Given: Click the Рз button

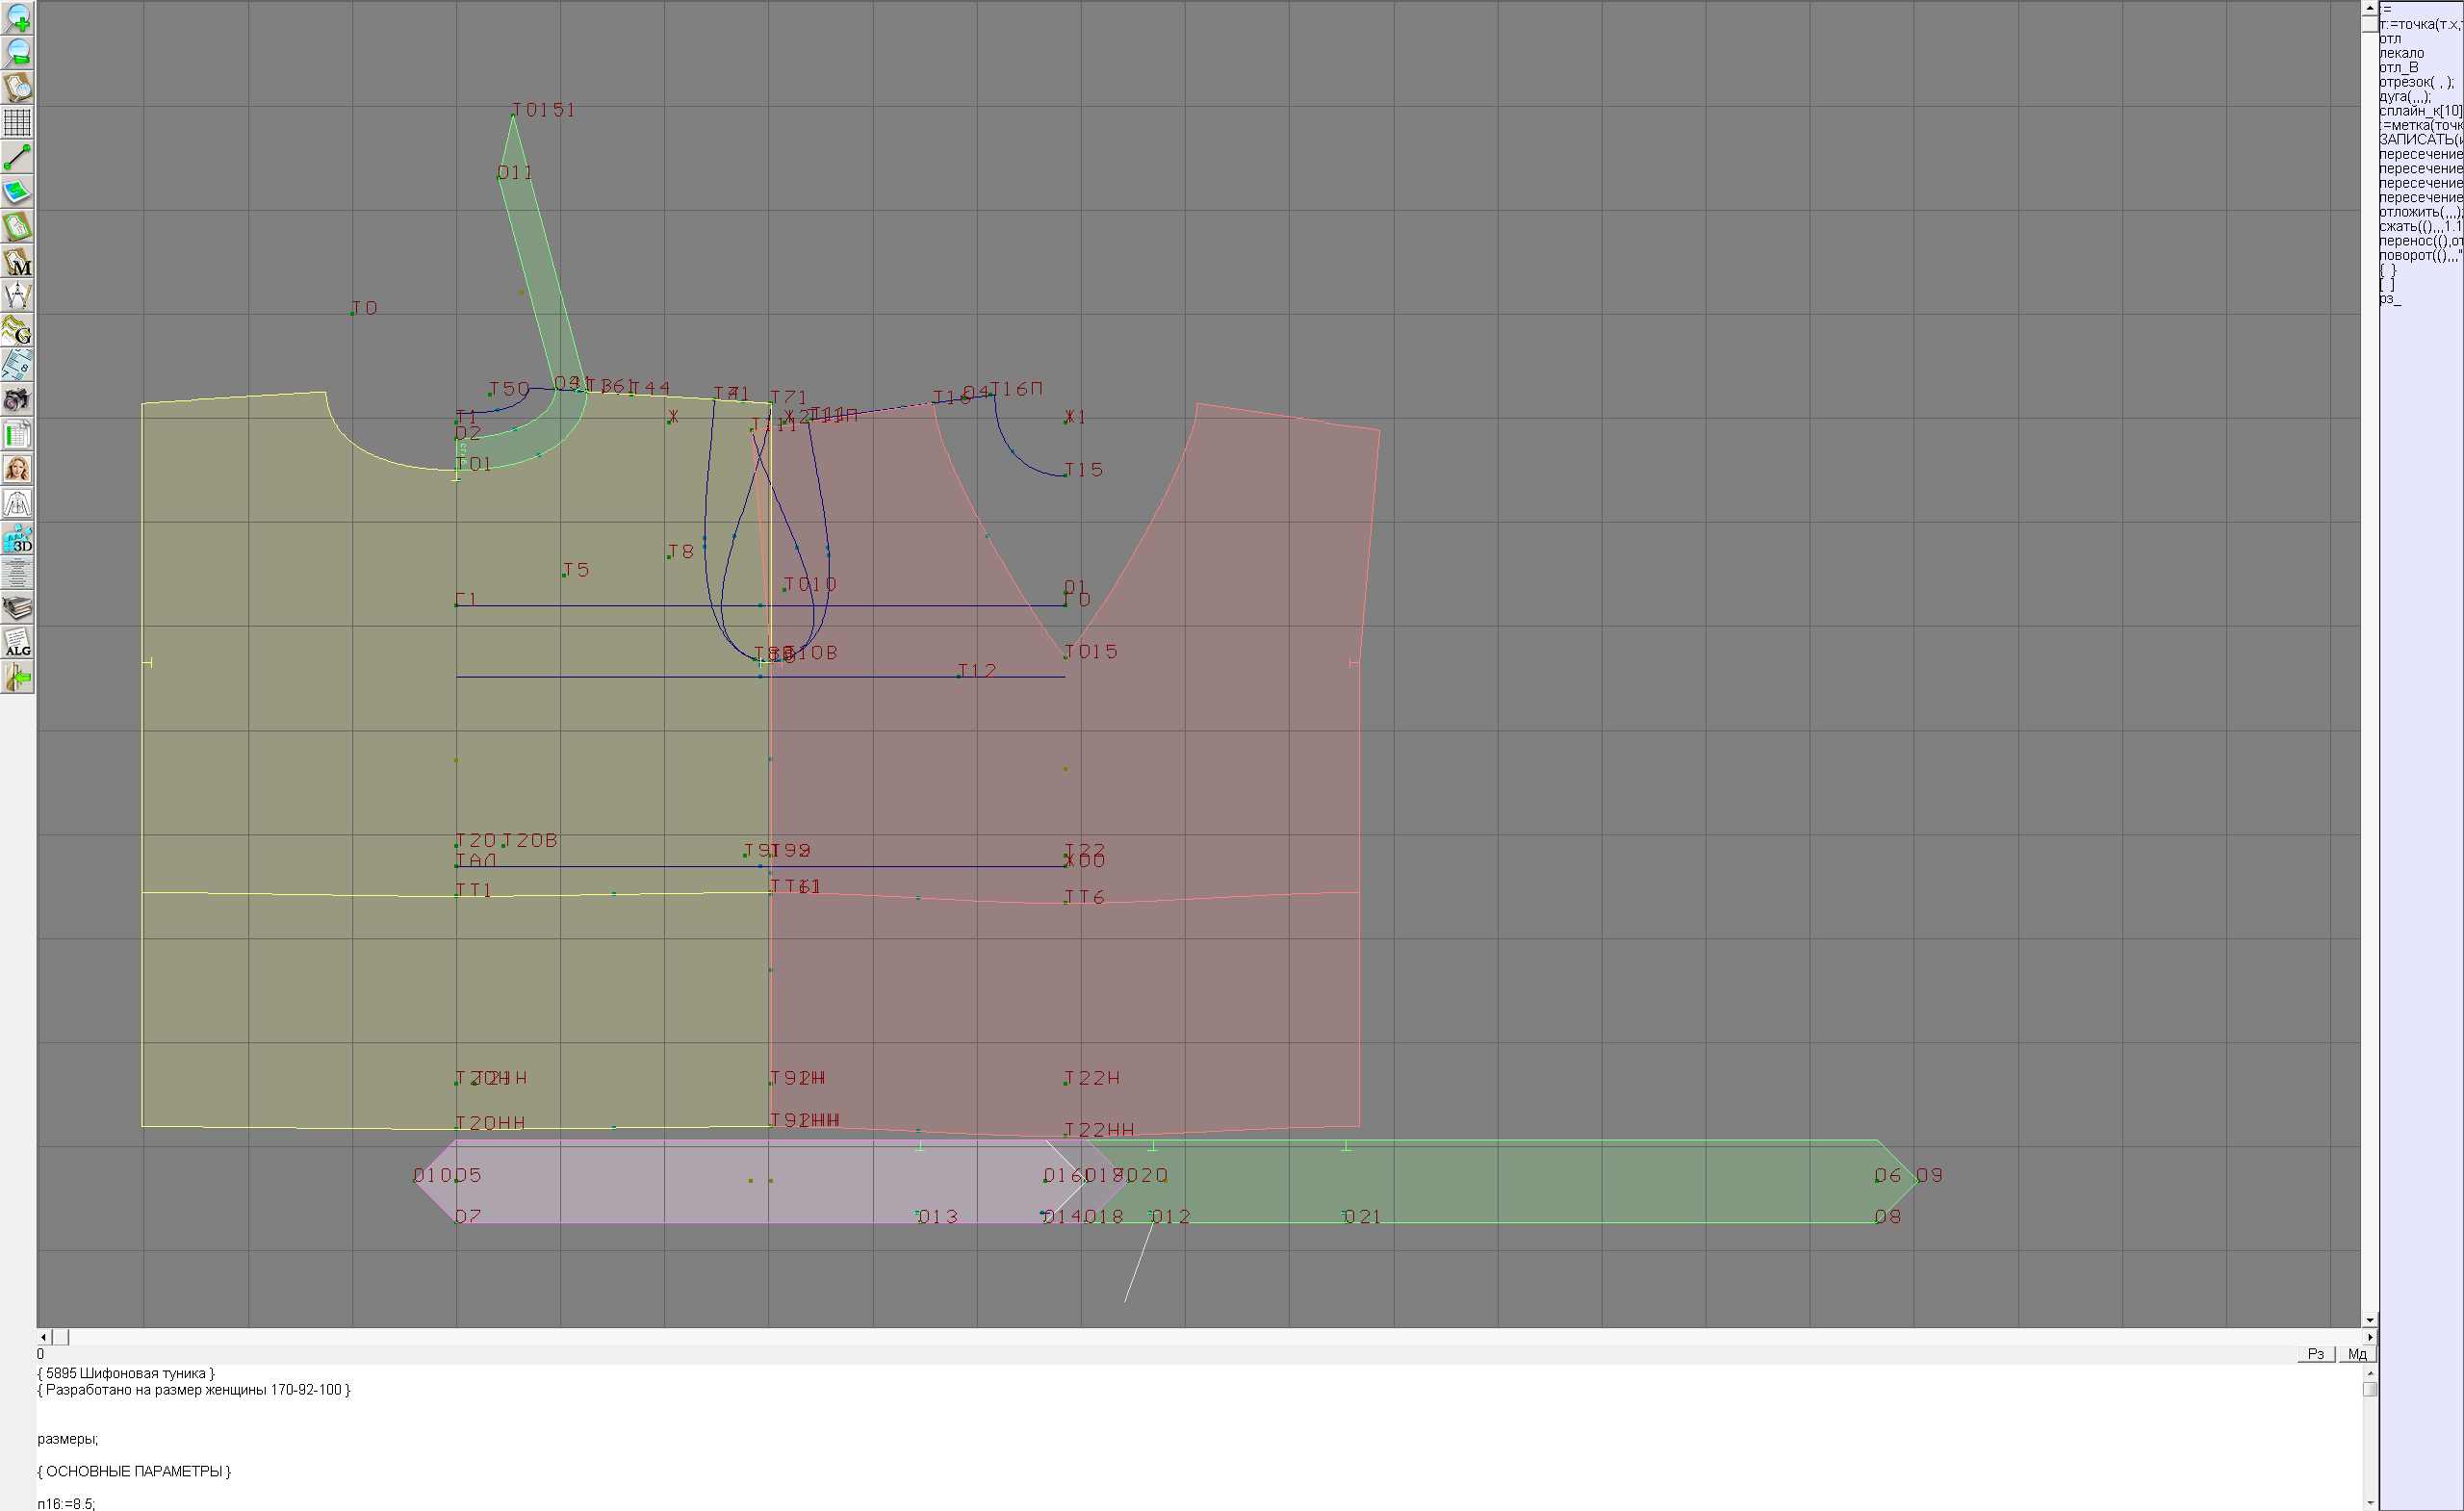Looking at the screenshot, I should pyautogui.click(x=2315, y=1354).
